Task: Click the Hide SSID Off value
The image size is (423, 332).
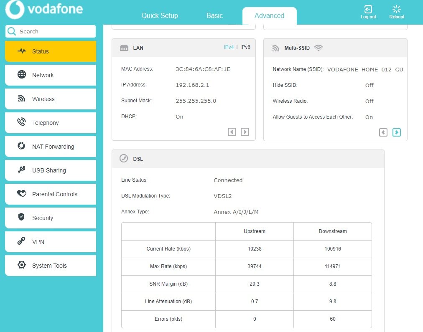Action: click(x=369, y=86)
